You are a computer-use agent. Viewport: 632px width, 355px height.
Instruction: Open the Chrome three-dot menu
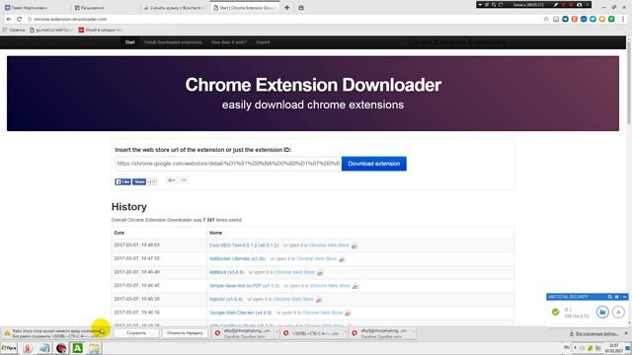[623, 19]
